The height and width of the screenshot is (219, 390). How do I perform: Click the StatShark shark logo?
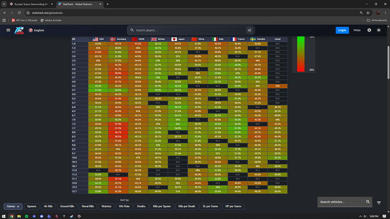click(x=19, y=30)
